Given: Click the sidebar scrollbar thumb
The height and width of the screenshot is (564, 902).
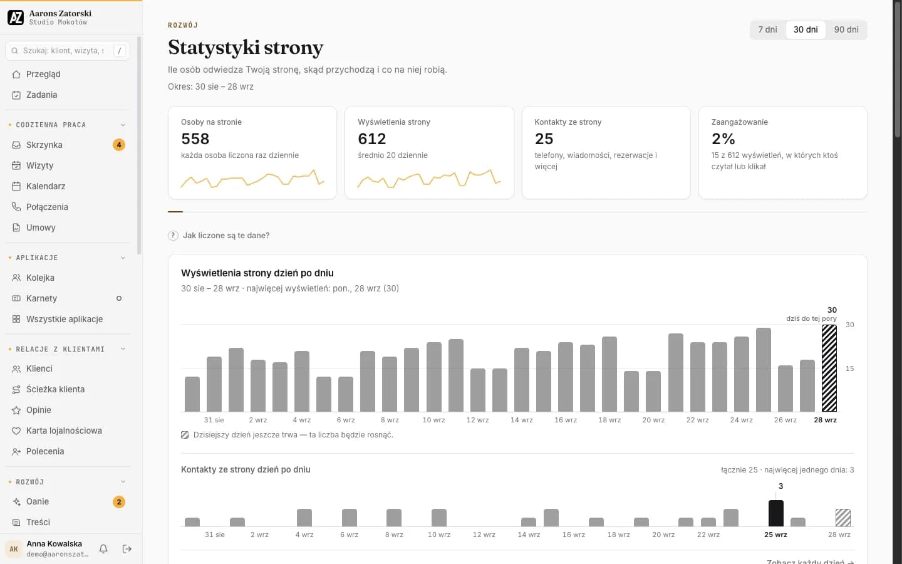Looking at the screenshot, I should pyautogui.click(x=139, y=145).
